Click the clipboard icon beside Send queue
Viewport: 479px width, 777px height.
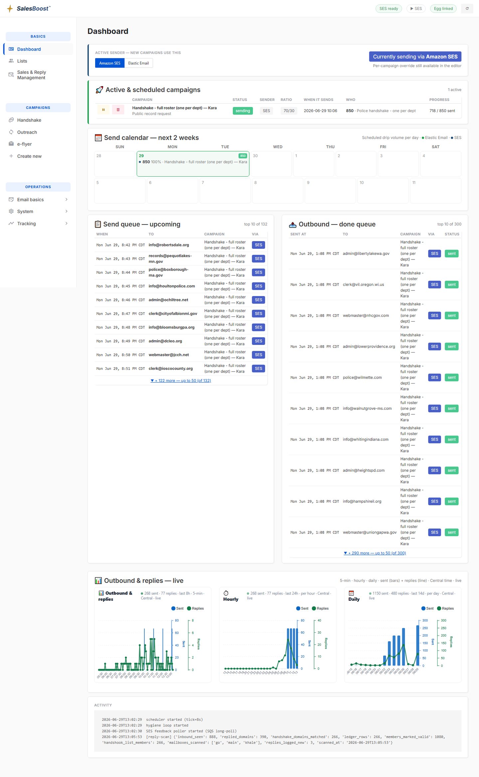(98, 224)
